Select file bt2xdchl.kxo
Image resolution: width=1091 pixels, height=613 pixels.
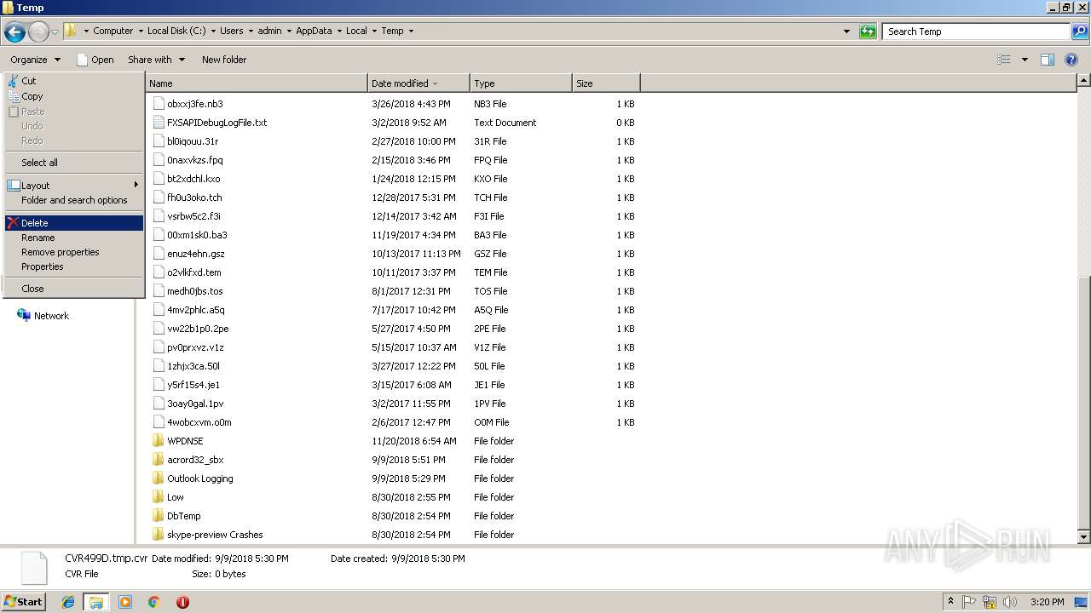tap(193, 179)
